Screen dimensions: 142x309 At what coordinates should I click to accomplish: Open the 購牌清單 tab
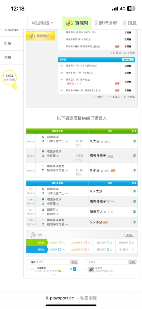click(106, 23)
